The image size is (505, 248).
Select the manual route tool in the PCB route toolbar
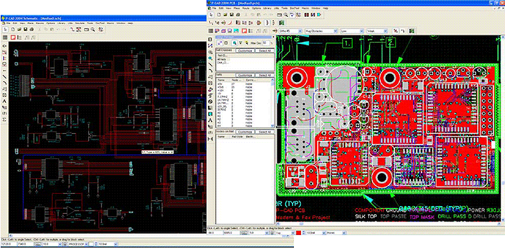point(211,23)
